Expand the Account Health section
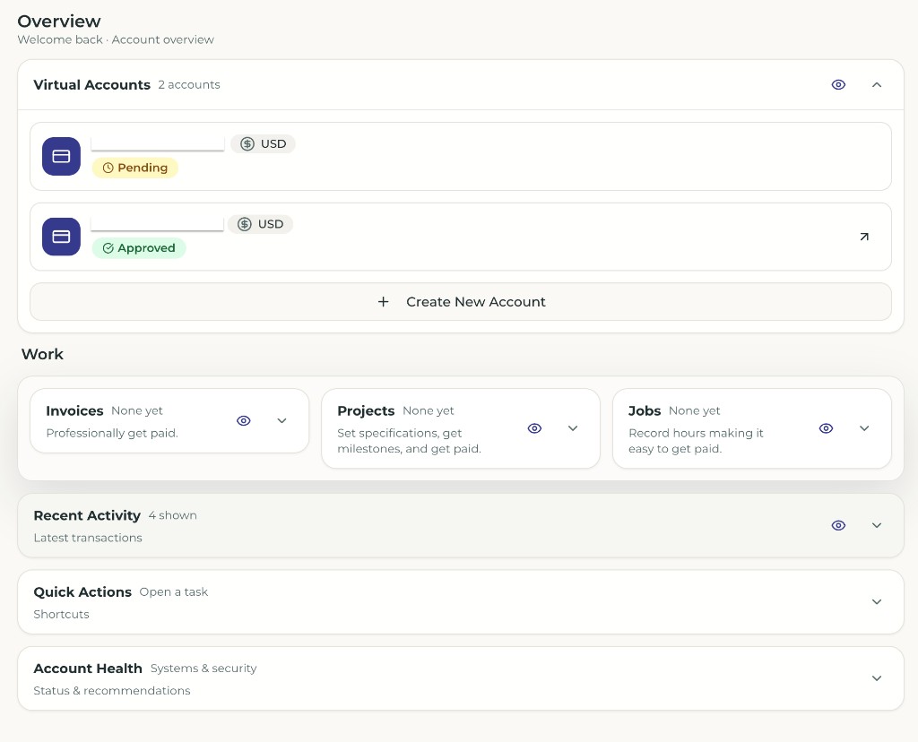Screen dimensions: 918x742 point(877,678)
